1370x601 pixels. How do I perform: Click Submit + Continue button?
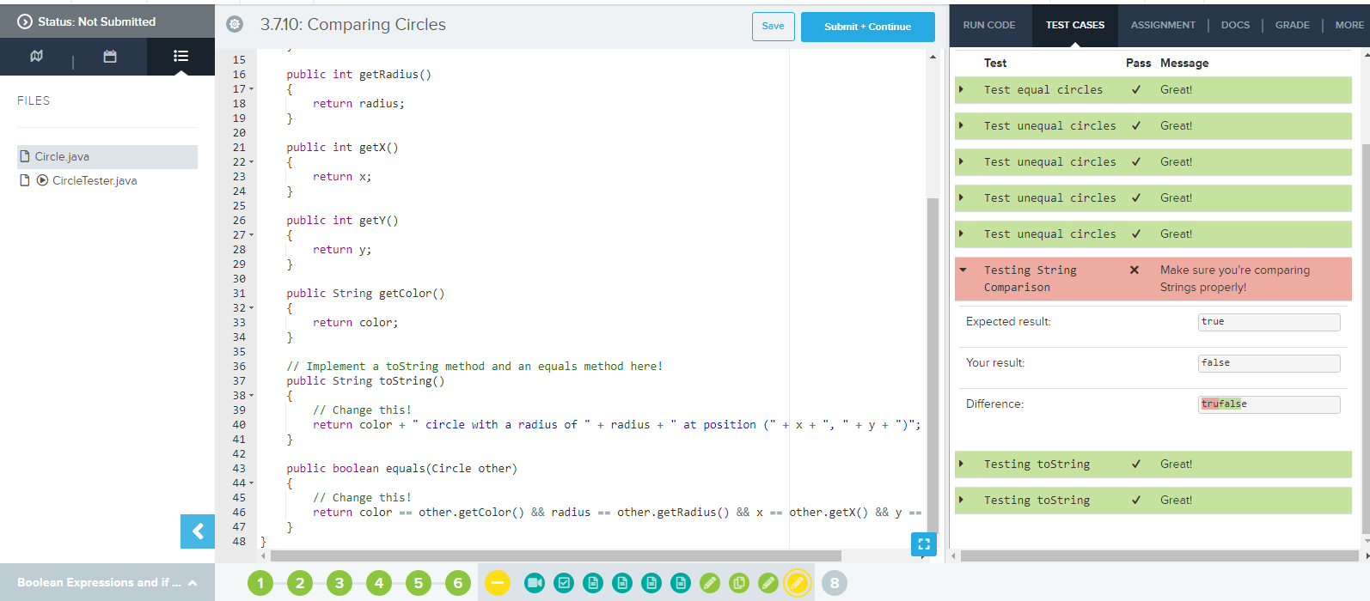pos(867,27)
